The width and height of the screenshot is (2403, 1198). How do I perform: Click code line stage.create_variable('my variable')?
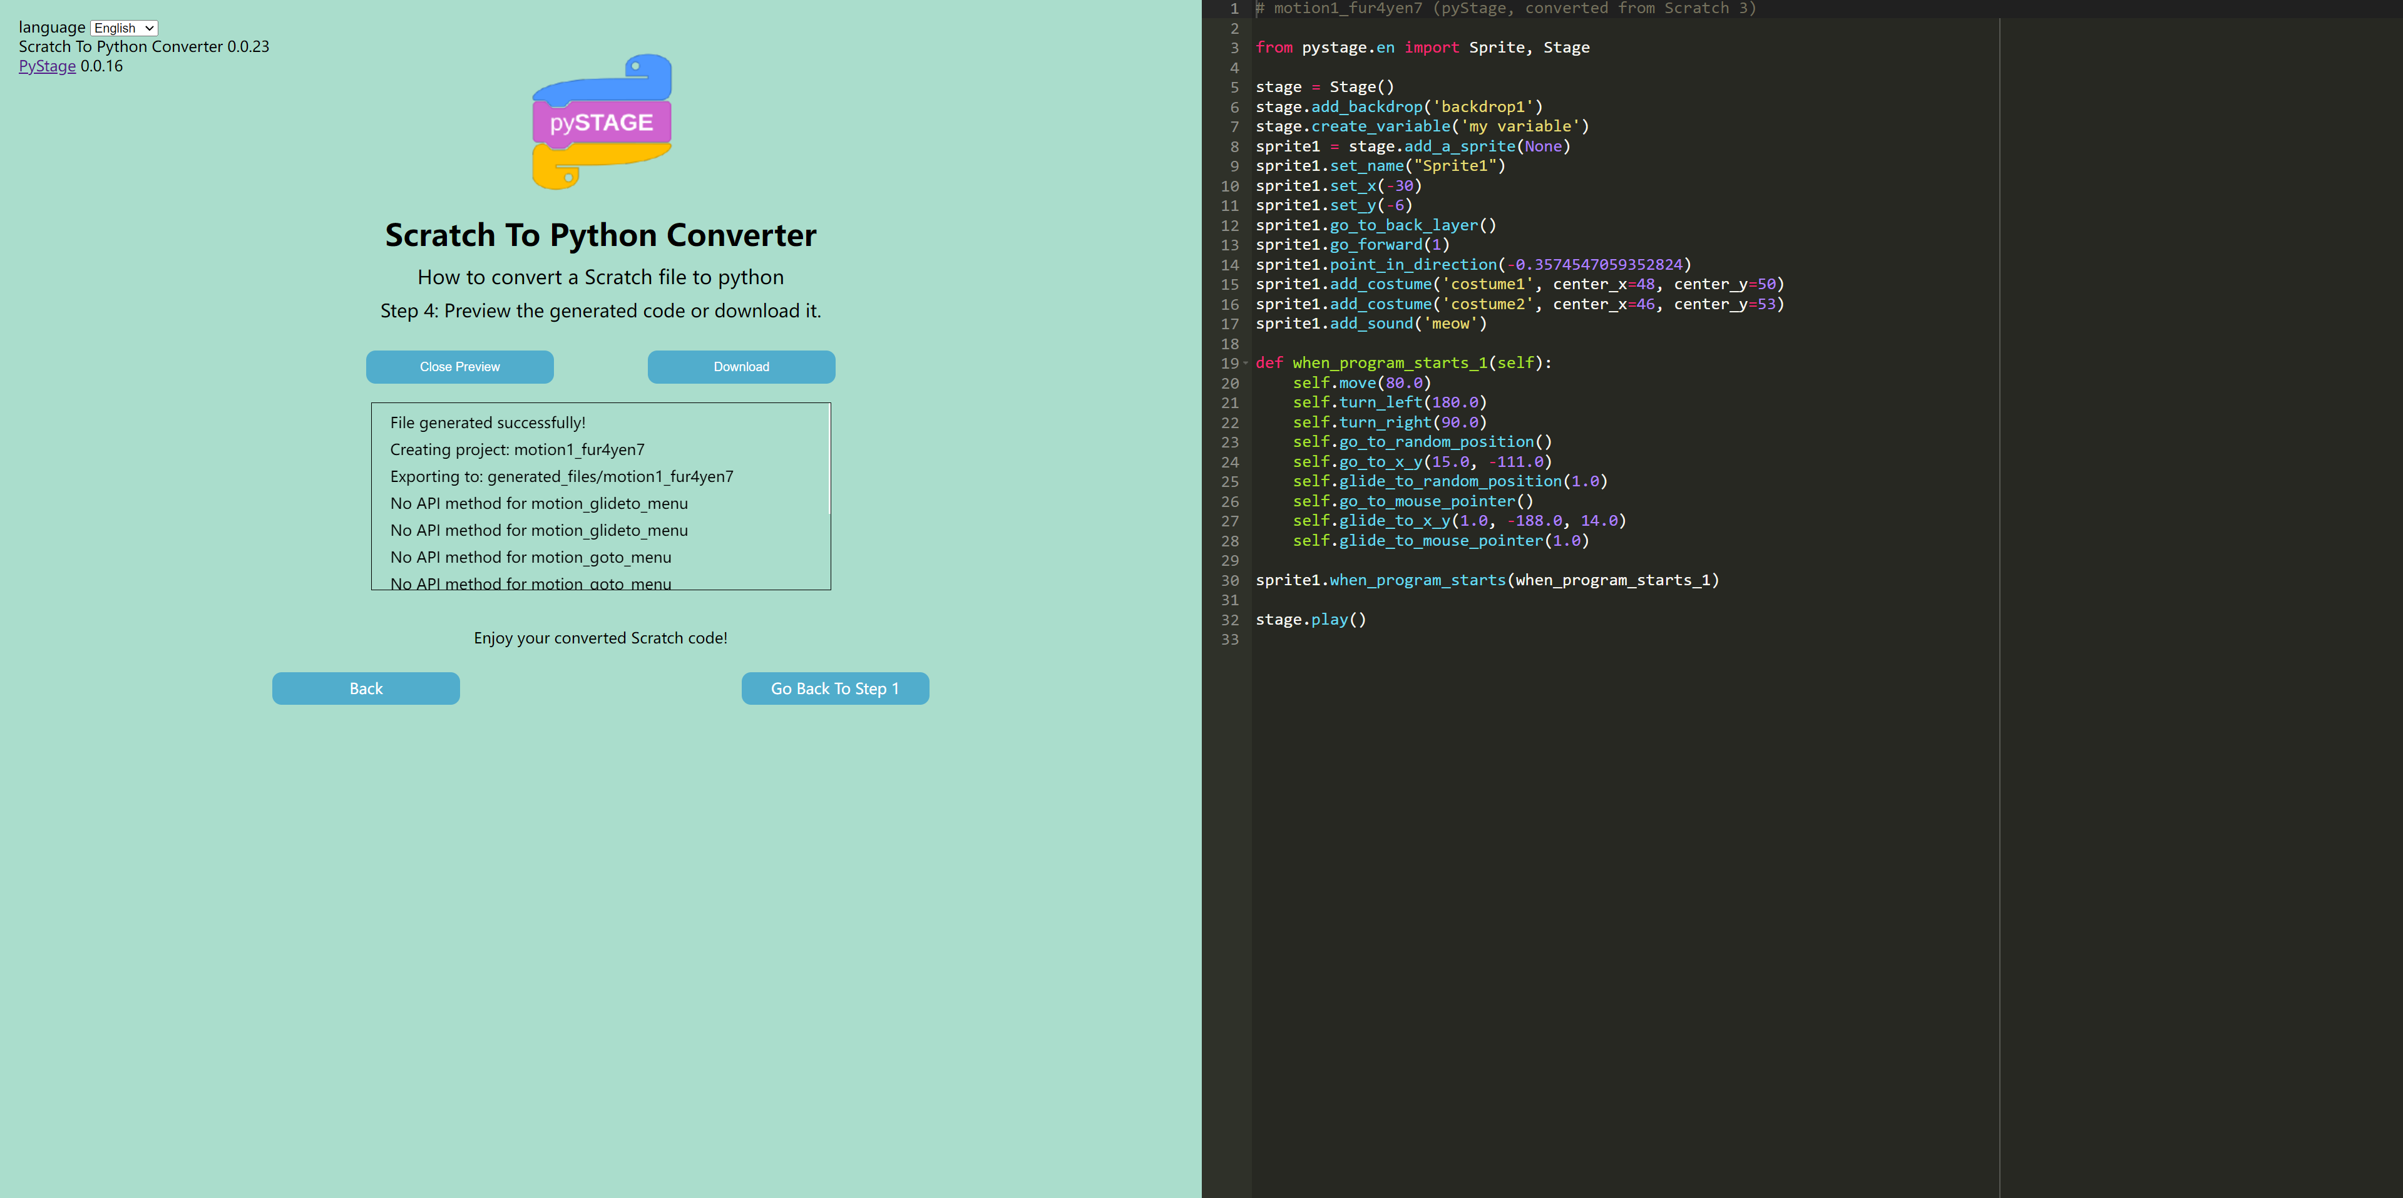click(1423, 126)
